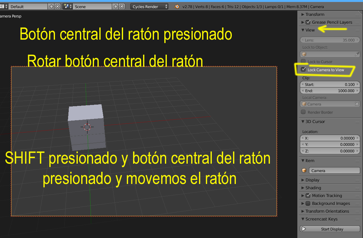Click the Camera name field in Item
Viewport: 363px width, 238px height.
[x=334, y=171]
